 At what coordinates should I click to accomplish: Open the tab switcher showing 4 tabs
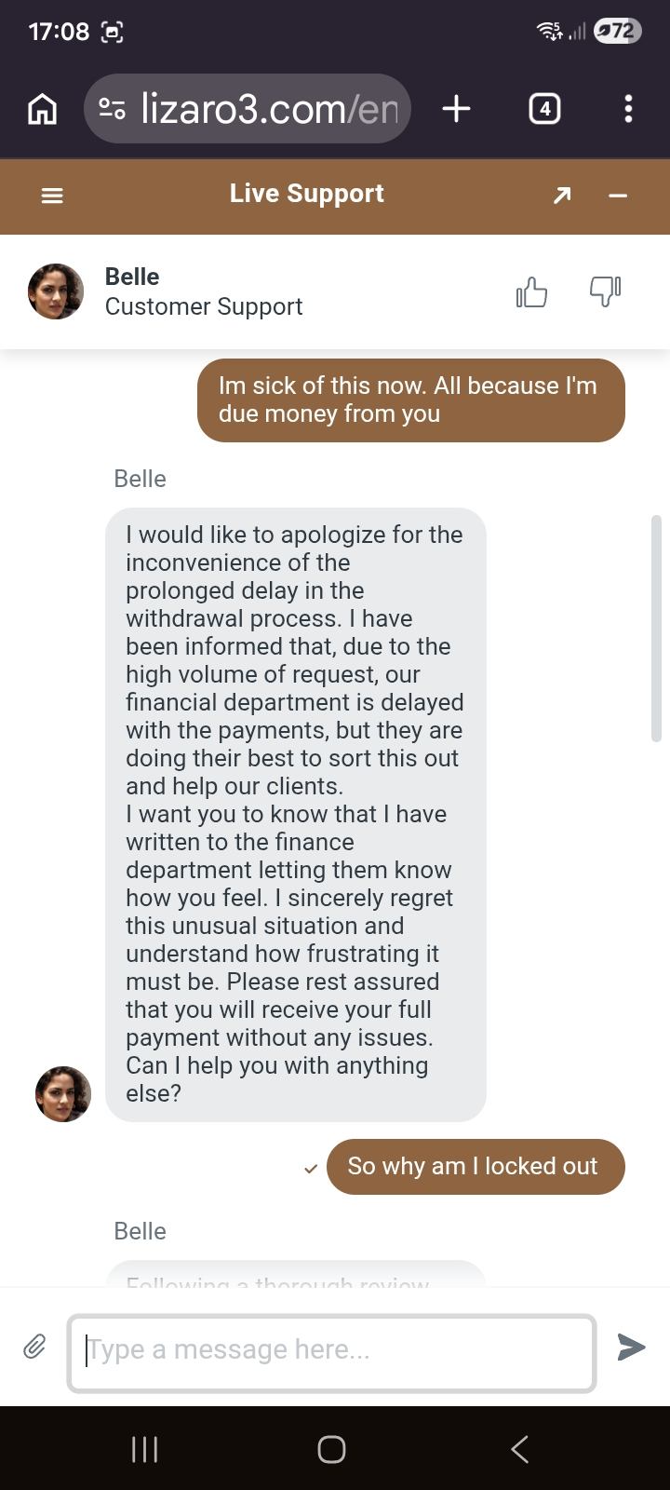[x=544, y=109]
